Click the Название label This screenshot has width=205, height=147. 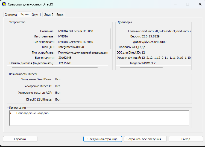point(47,31)
